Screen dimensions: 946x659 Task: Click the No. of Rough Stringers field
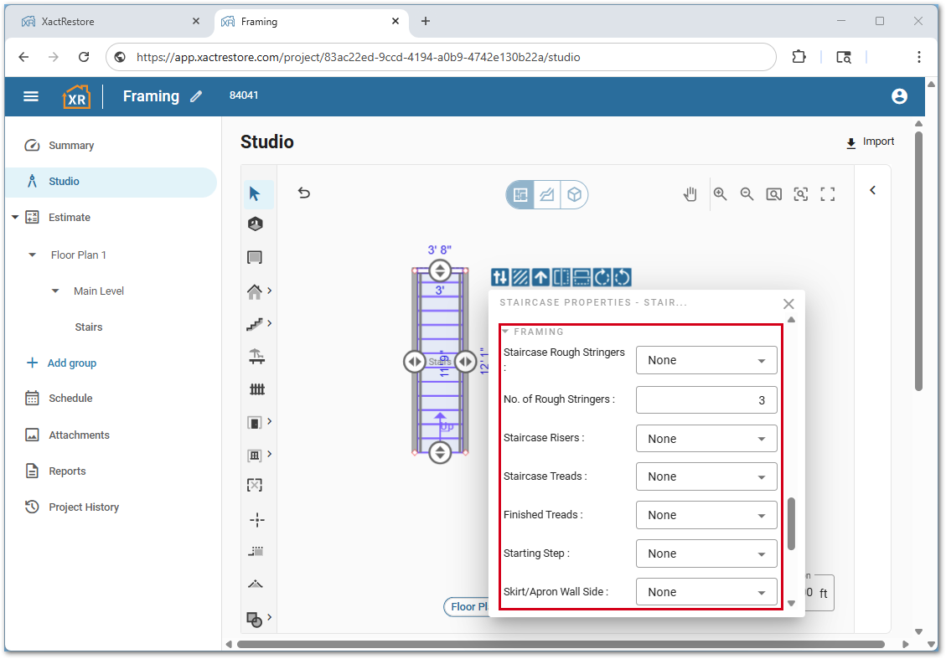point(706,400)
